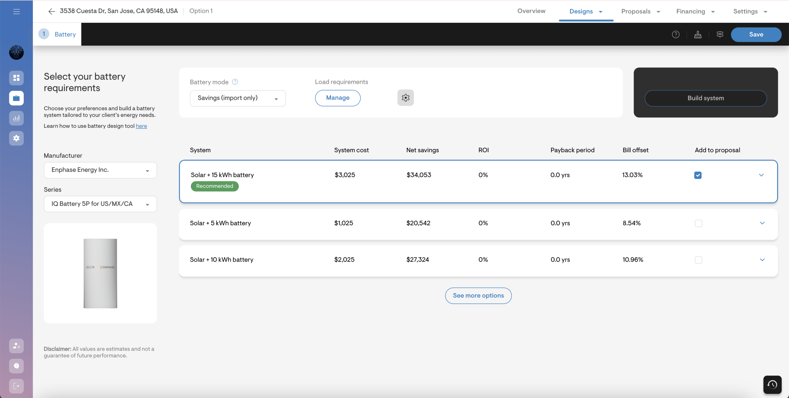
Task: Click the help question mark in toolbar
Action: 676,35
